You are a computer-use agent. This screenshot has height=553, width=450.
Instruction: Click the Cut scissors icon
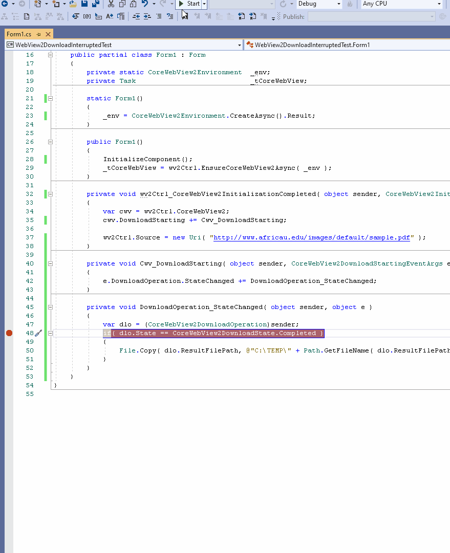(x=111, y=4)
